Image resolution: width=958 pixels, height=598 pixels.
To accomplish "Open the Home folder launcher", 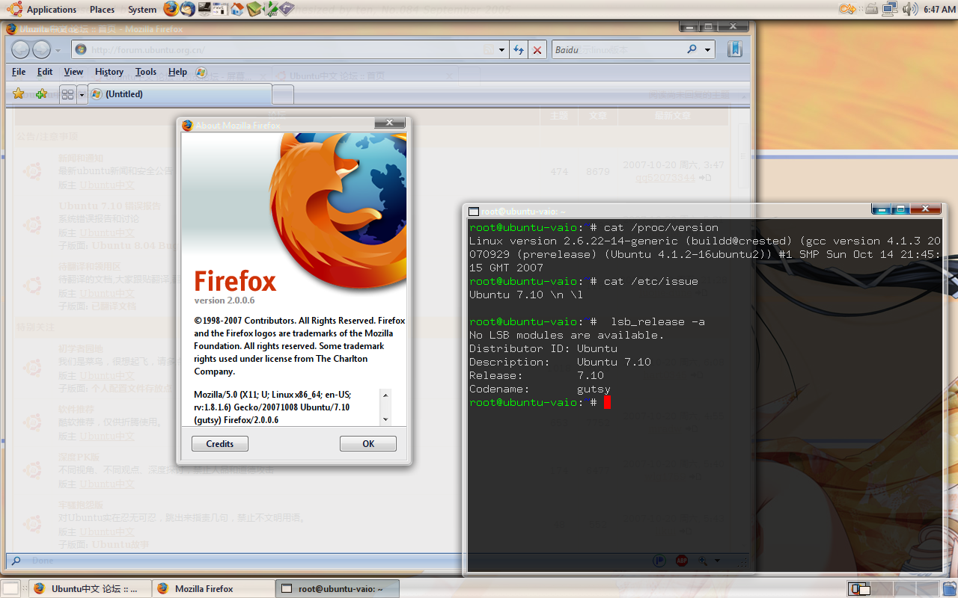I will 237,9.
